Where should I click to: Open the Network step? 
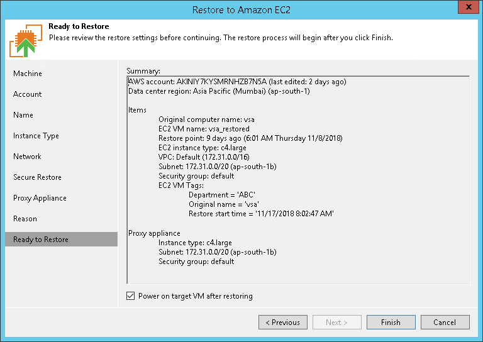pos(27,157)
